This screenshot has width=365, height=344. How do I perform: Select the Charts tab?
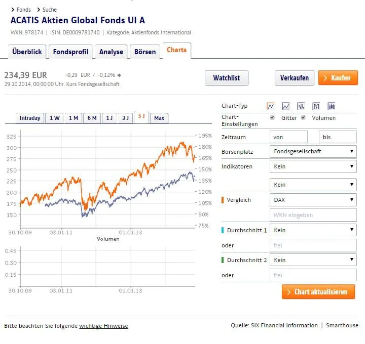click(177, 50)
